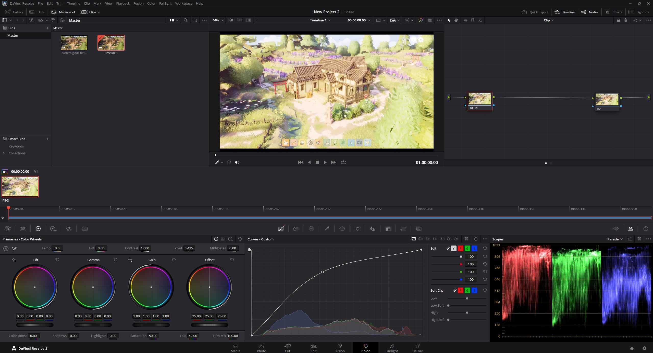Screen dimensions: 653x353
Task: Open the Curves palette icon
Action: point(281,229)
